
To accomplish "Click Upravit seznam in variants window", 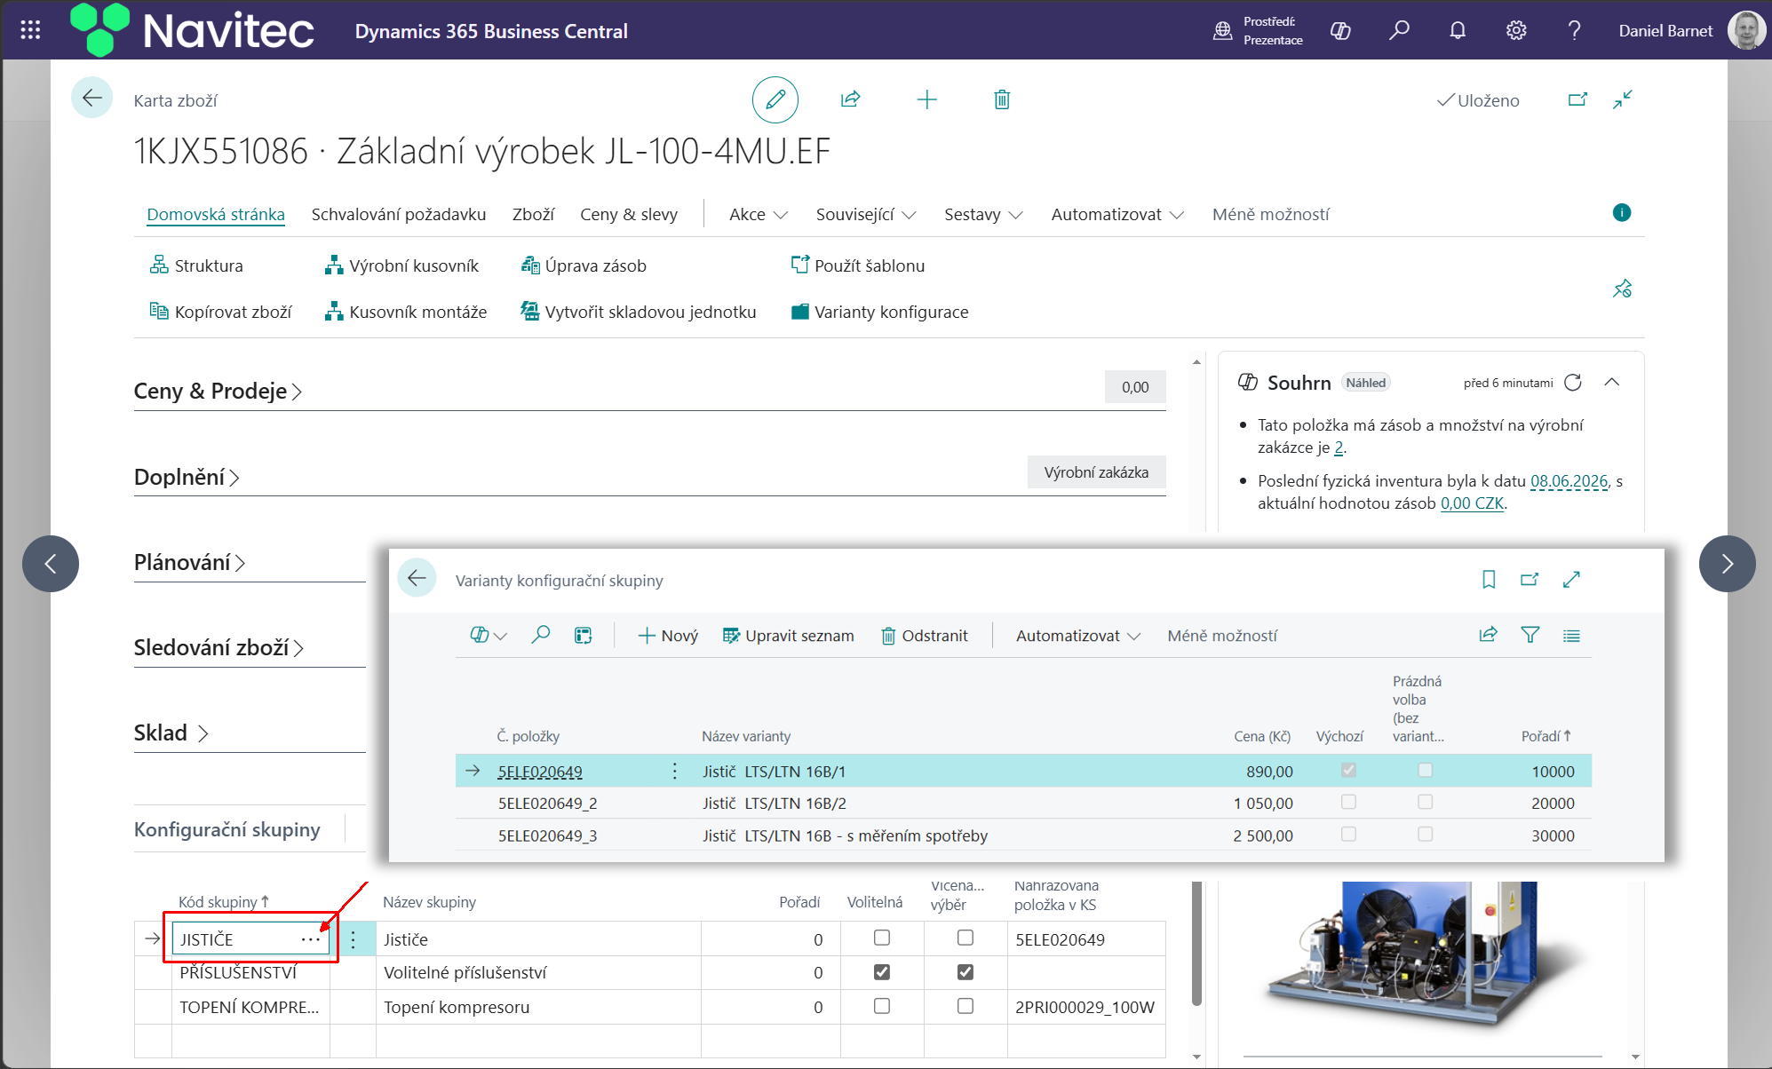I will 789,636.
